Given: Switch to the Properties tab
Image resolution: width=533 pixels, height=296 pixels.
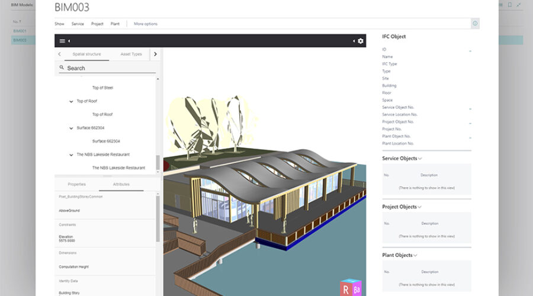Looking at the screenshot, I should [x=77, y=184].
